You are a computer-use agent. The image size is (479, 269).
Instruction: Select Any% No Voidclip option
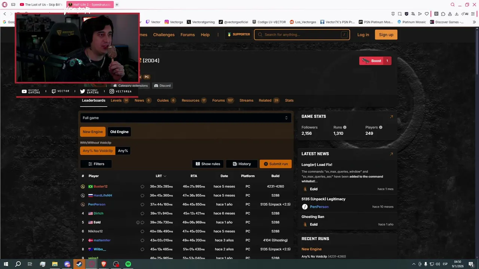click(98, 151)
